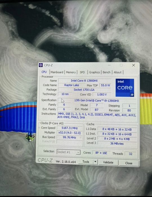Select the CPU tab
Viewport: 152px width, 197px height.
tap(44, 72)
